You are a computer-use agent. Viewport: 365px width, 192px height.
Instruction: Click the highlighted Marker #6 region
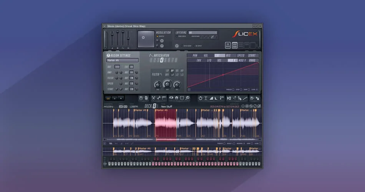point(166,123)
